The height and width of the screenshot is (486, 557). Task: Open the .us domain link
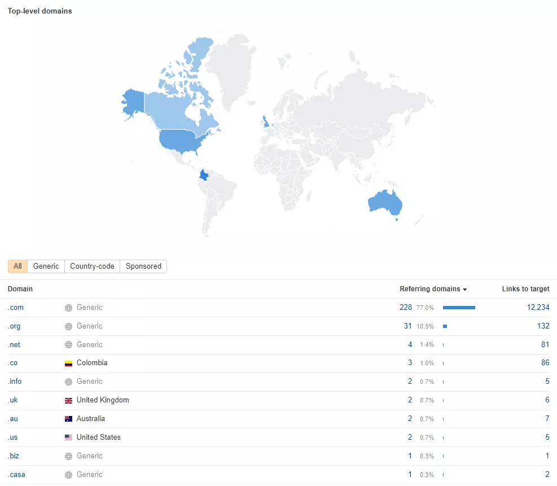click(13, 437)
